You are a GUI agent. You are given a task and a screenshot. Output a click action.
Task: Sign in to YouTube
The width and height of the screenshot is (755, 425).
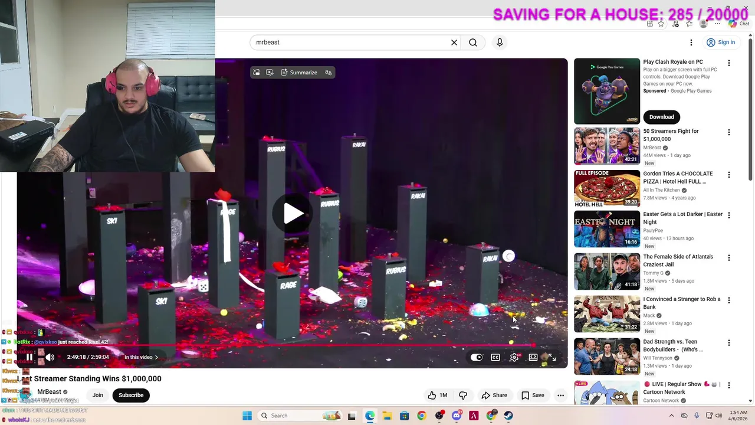[x=720, y=42]
